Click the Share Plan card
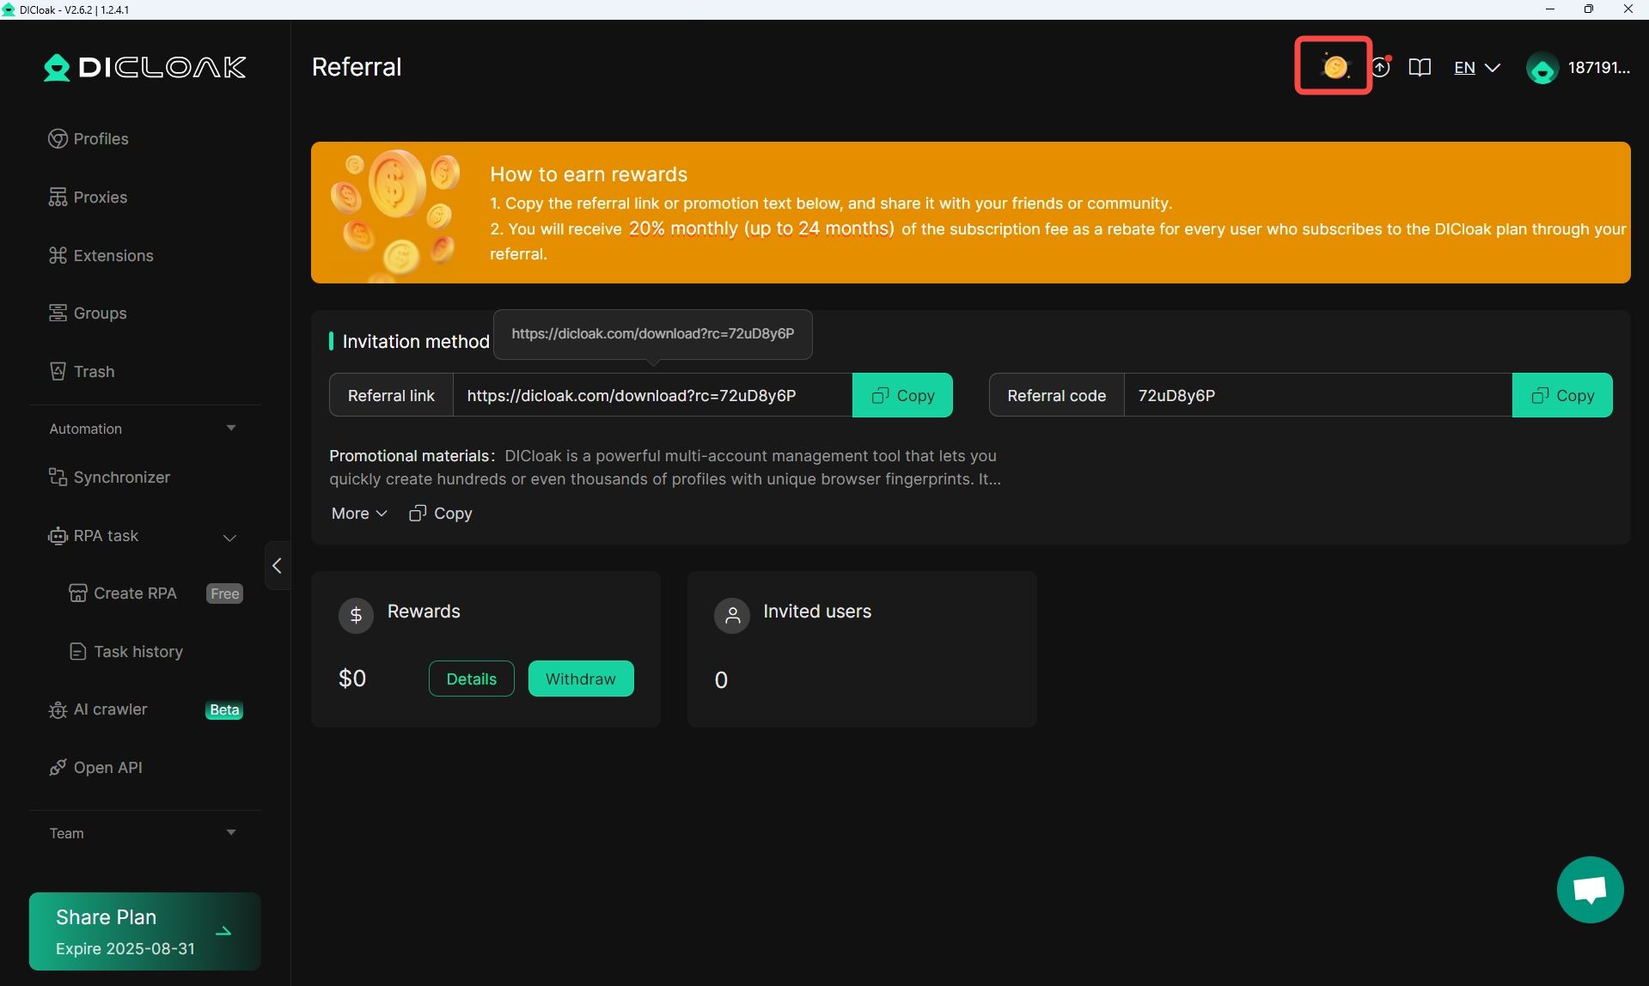Screen dimensions: 1649x986 (144, 931)
